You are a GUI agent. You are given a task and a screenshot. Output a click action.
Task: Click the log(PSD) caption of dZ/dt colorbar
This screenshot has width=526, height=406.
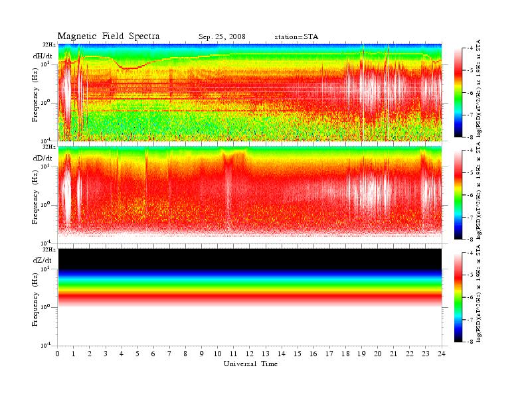[x=479, y=293]
